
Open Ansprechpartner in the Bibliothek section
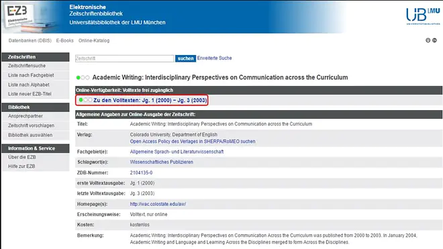26,116
